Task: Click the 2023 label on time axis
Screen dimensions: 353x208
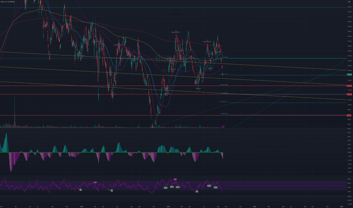Action: coord(168,206)
